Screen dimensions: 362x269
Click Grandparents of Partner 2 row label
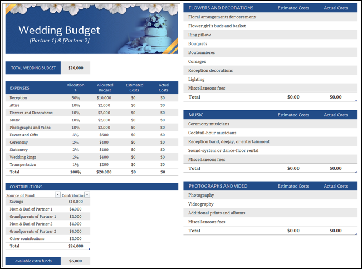pyautogui.click(x=33, y=231)
